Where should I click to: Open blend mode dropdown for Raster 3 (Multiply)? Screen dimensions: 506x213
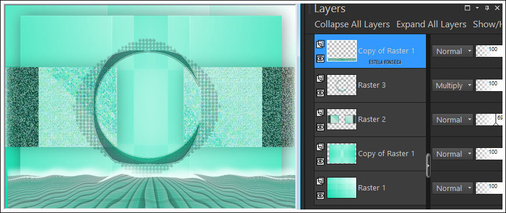pos(453,85)
